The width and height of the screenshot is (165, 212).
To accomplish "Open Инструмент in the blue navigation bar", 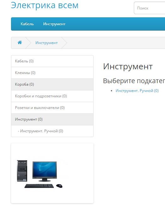I will pos(54,24).
